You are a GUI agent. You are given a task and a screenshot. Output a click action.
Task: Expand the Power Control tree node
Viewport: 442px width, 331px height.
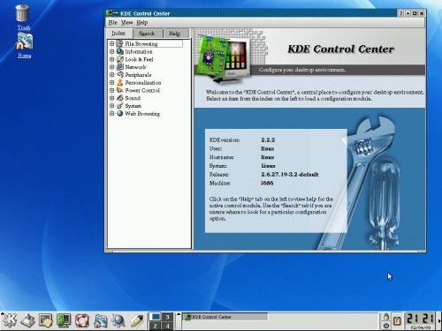click(x=112, y=90)
